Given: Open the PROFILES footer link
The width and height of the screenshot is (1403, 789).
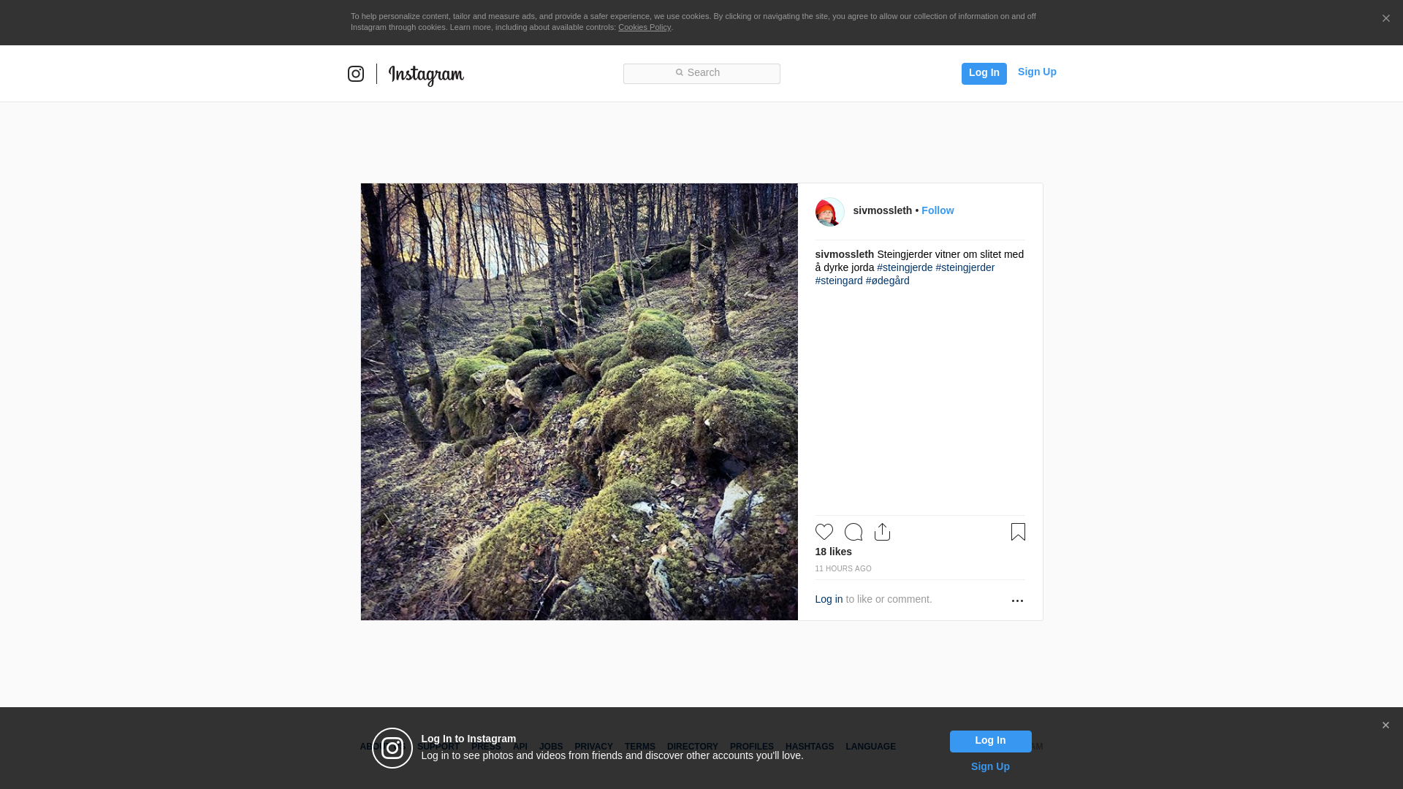Looking at the screenshot, I should coord(751,747).
